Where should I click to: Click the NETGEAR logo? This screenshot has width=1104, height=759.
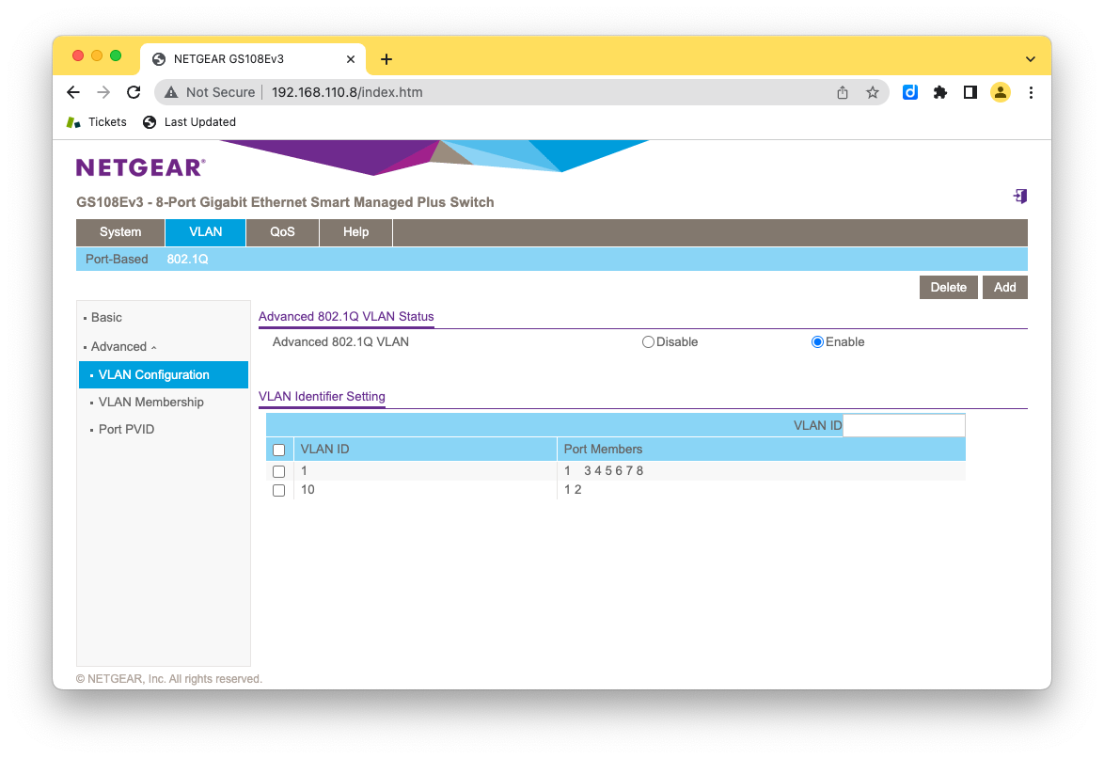[x=141, y=167]
